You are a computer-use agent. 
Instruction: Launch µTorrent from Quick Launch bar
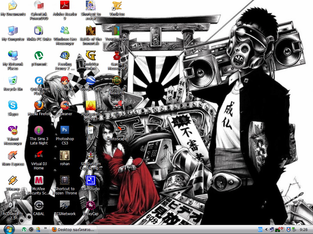pyautogui.click(x=24, y=230)
